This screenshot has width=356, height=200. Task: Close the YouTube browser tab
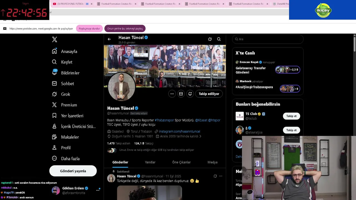92,4
